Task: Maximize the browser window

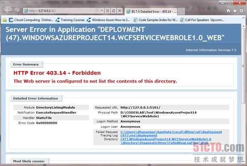Action: [x=230, y=3]
